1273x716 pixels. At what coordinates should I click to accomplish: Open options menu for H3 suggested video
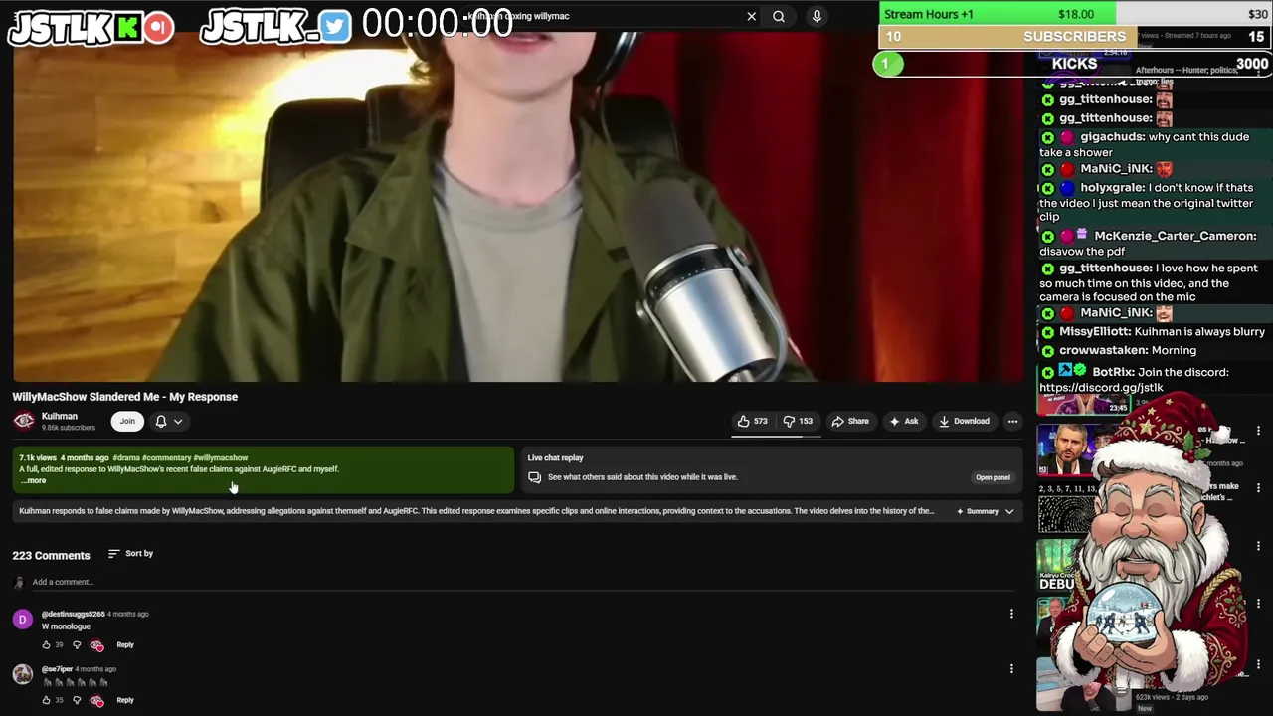pos(1258,431)
